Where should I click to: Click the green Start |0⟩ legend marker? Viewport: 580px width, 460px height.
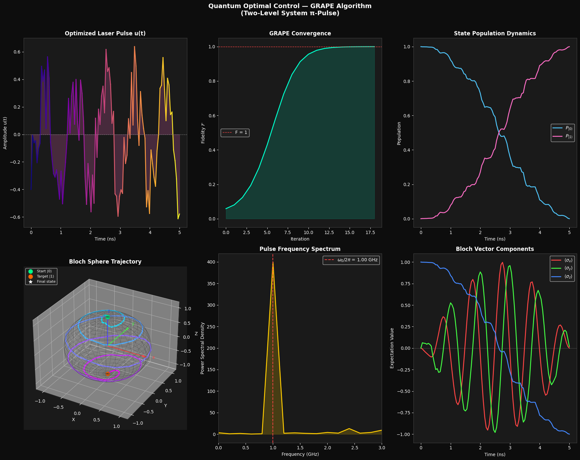click(31, 271)
